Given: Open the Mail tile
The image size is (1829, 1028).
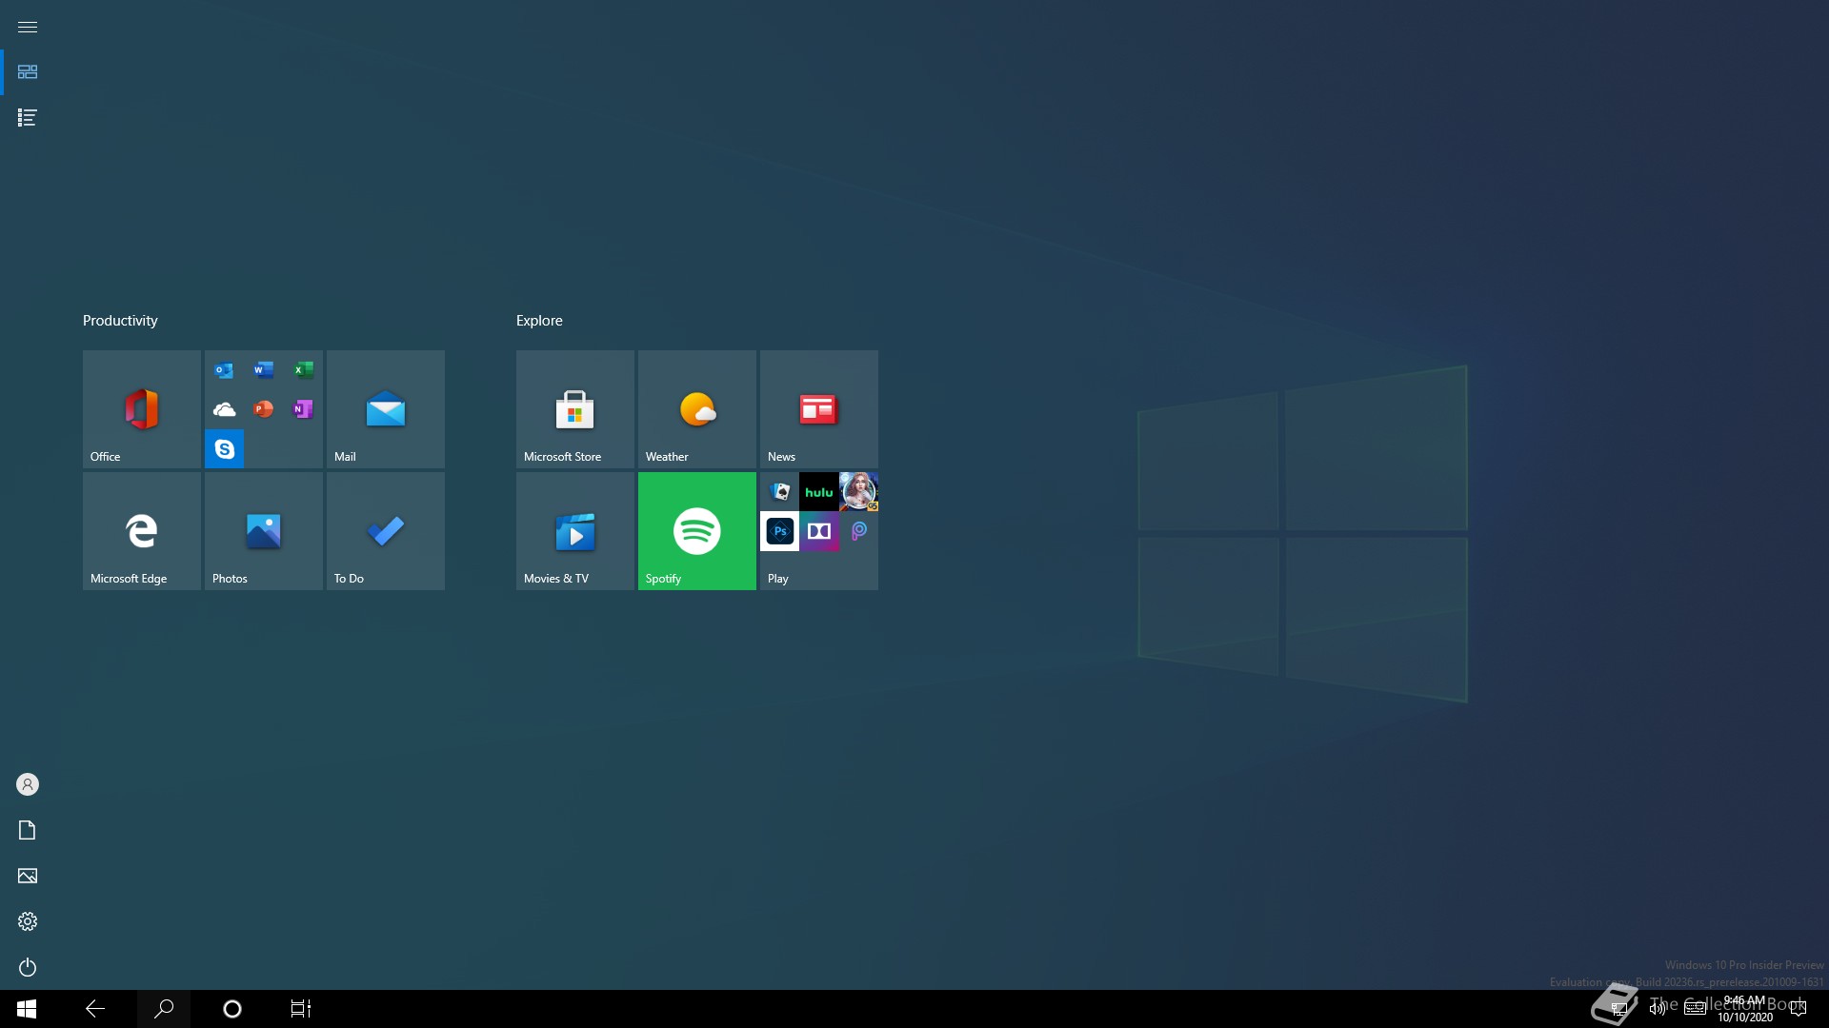Looking at the screenshot, I should click(x=385, y=409).
